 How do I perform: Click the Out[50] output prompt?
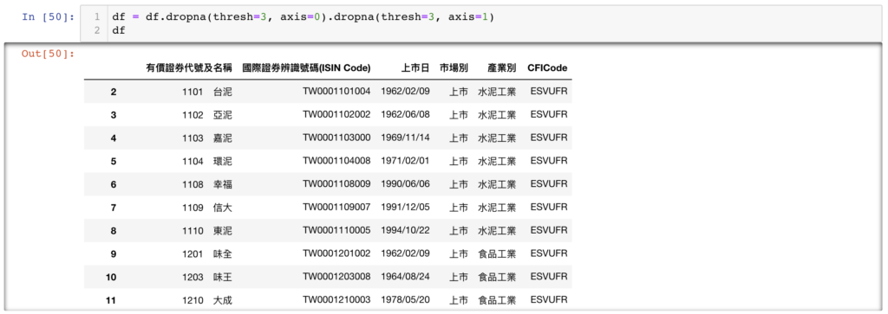pos(49,54)
